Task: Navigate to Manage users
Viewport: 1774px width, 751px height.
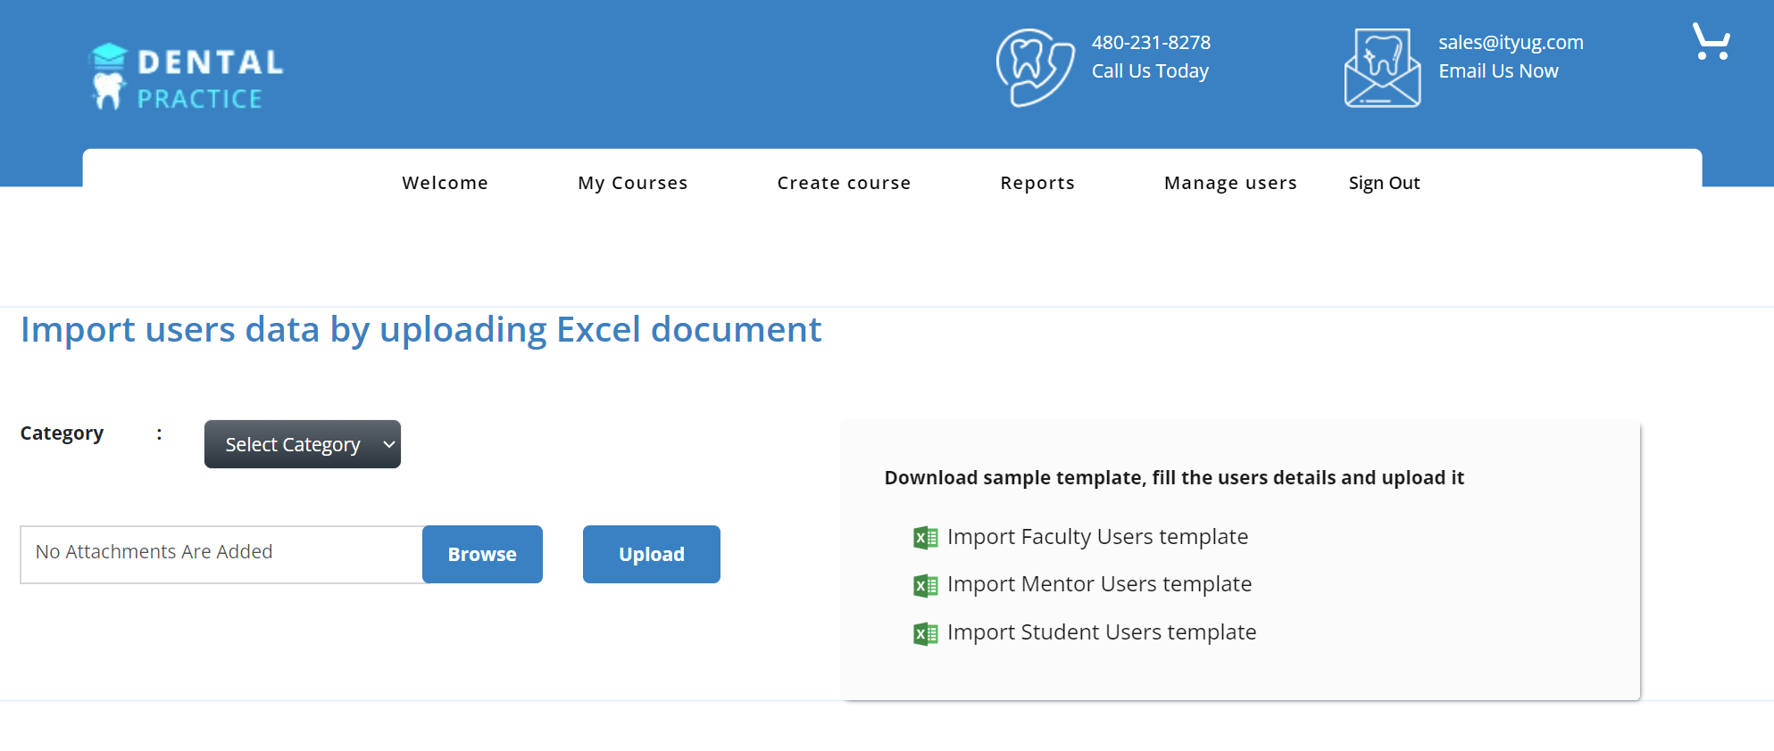Action: [1229, 183]
